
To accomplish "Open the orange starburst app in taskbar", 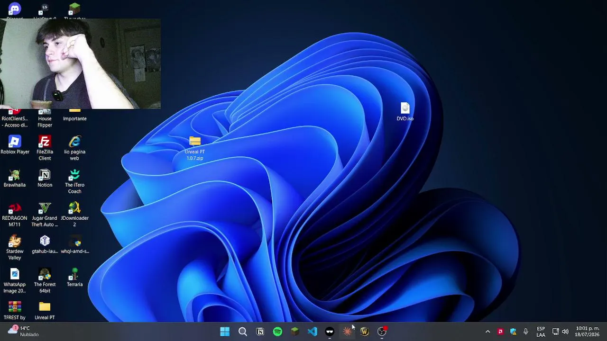I will (347, 332).
